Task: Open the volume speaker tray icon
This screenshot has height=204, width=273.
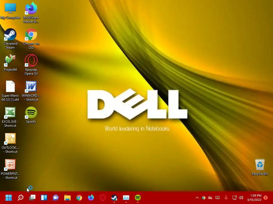Action: click(241, 198)
